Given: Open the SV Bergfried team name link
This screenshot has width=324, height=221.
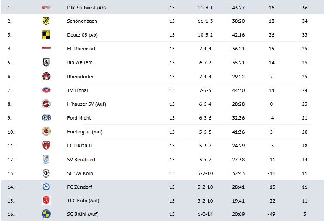Looking at the screenshot, I should (x=81, y=160).
